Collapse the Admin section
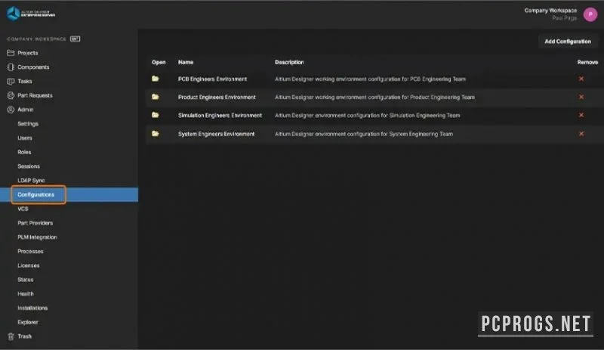Image resolution: width=604 pixels, height=350 pixels. pyautogui.click(x=26, y=110)
